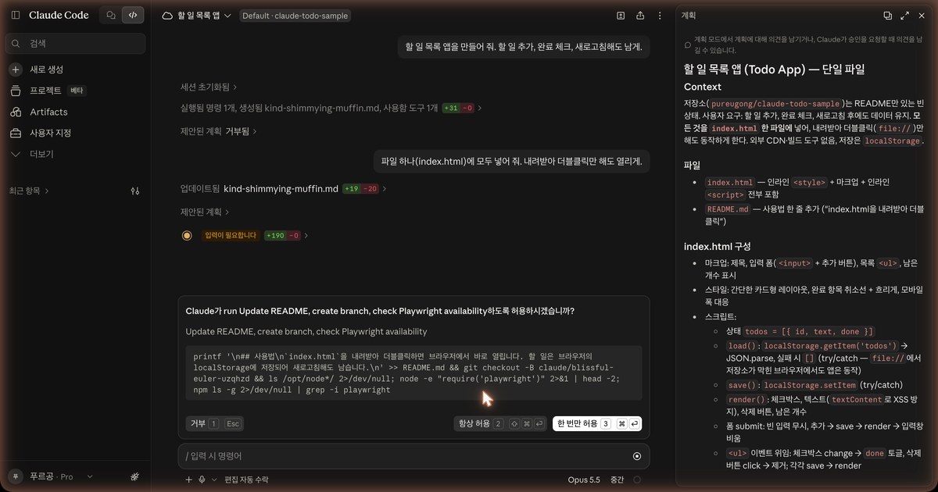Click the 거부 deny button
The width and height of the screenshot is (938, 492).
pyautogui.click(x=214, y=423)
